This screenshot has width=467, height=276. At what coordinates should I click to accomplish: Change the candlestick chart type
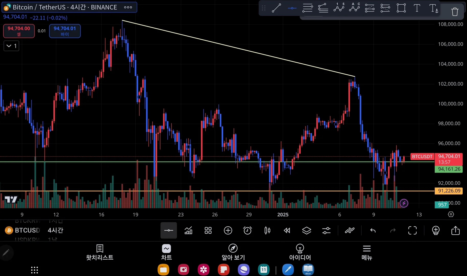(x=267, y=231)
